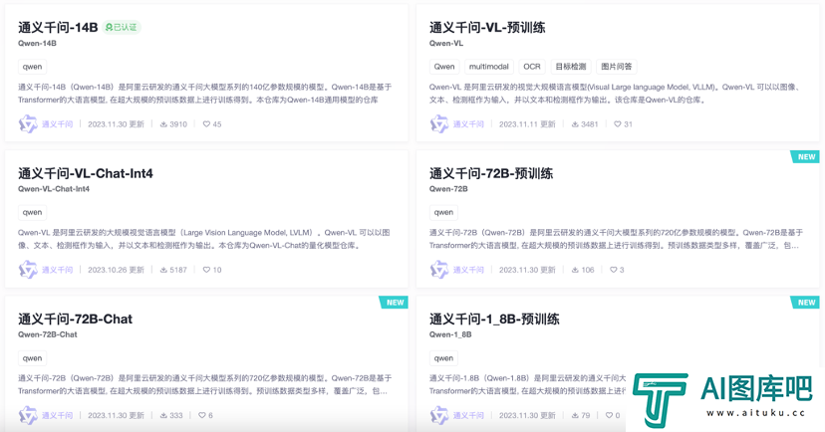Open 通义千问 author link on Qwen-14B card
The image size is (825, 432).
click(58, 124)
